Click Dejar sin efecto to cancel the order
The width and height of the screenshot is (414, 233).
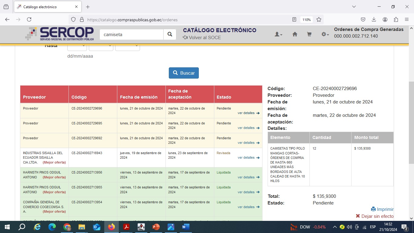375,216
